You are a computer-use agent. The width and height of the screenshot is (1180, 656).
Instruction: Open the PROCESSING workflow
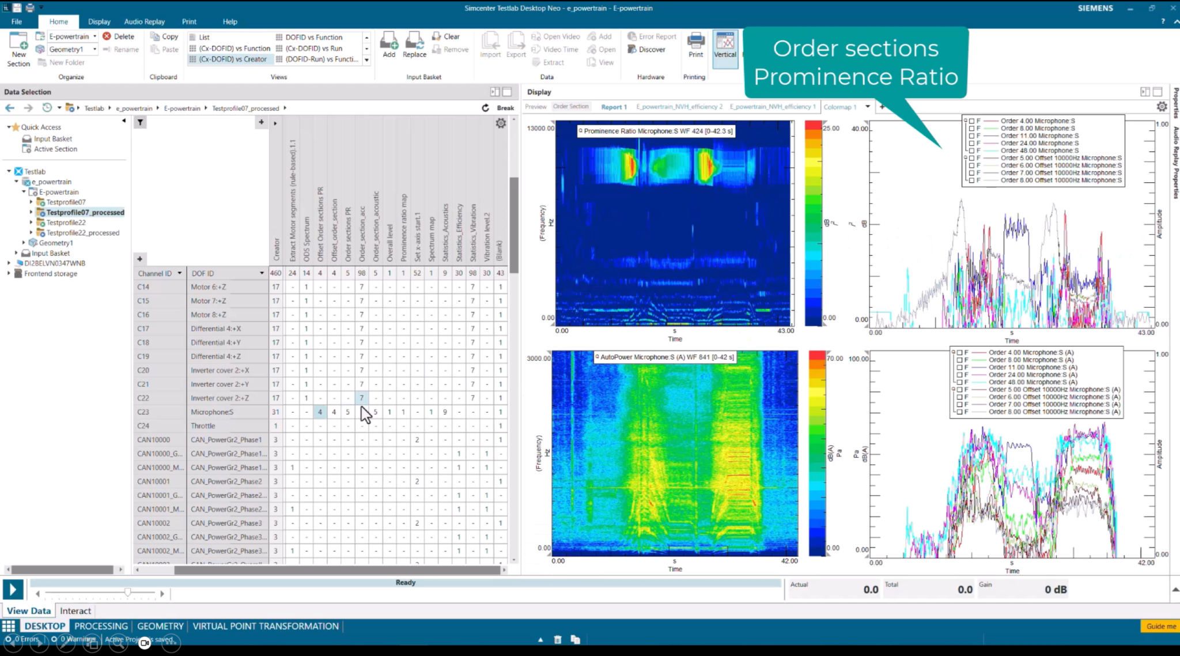[101, 626]
